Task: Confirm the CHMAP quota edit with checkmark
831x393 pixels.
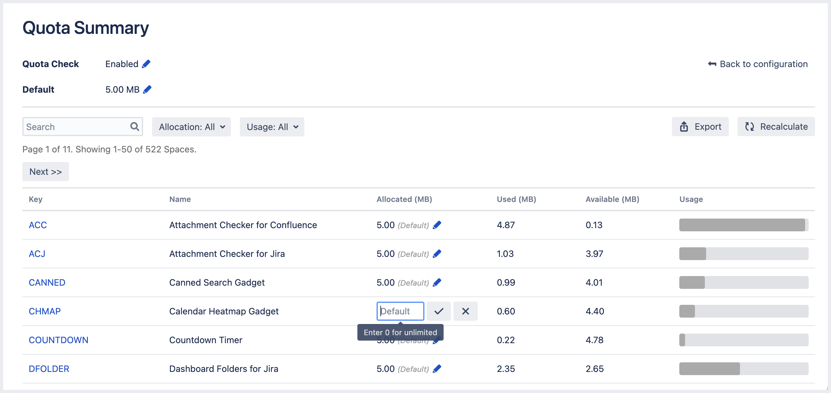Action: point(439,311)
